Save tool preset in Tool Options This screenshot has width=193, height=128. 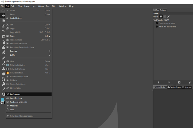(158, 82)
